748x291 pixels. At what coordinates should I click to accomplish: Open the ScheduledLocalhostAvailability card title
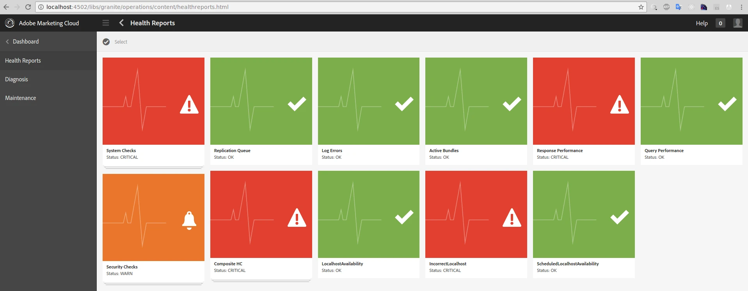point(568,264)
